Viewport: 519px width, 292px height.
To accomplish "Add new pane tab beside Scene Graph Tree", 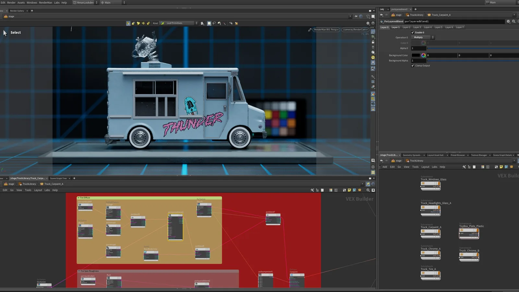I will tap(74, 178).
